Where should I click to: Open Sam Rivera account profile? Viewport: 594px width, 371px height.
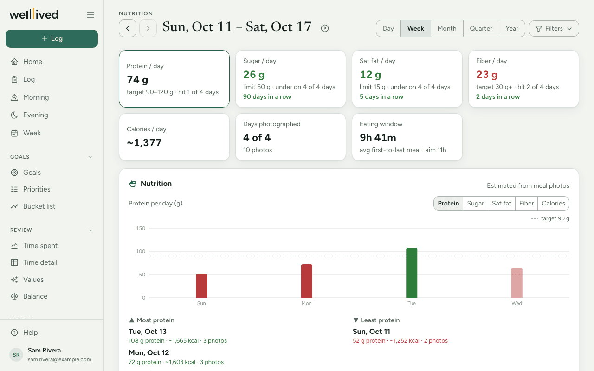pos(52,355)
